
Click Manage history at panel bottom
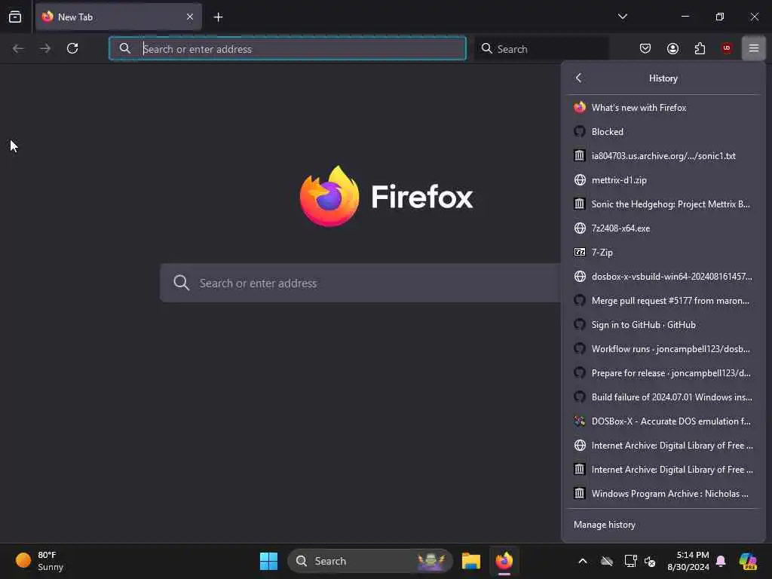[663, 525]
